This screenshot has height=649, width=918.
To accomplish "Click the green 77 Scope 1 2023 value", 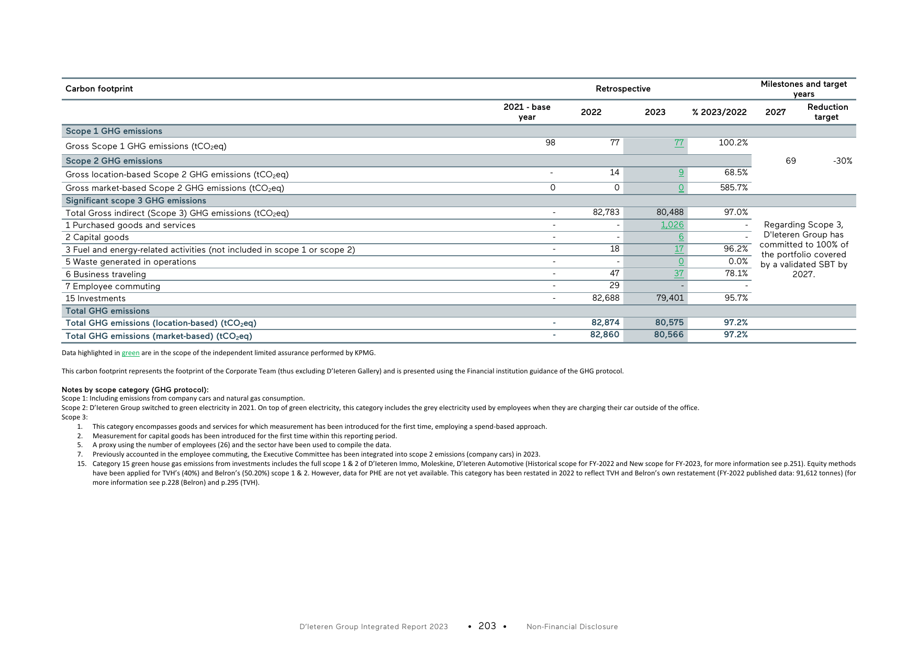I will click(x=679, y=143).
